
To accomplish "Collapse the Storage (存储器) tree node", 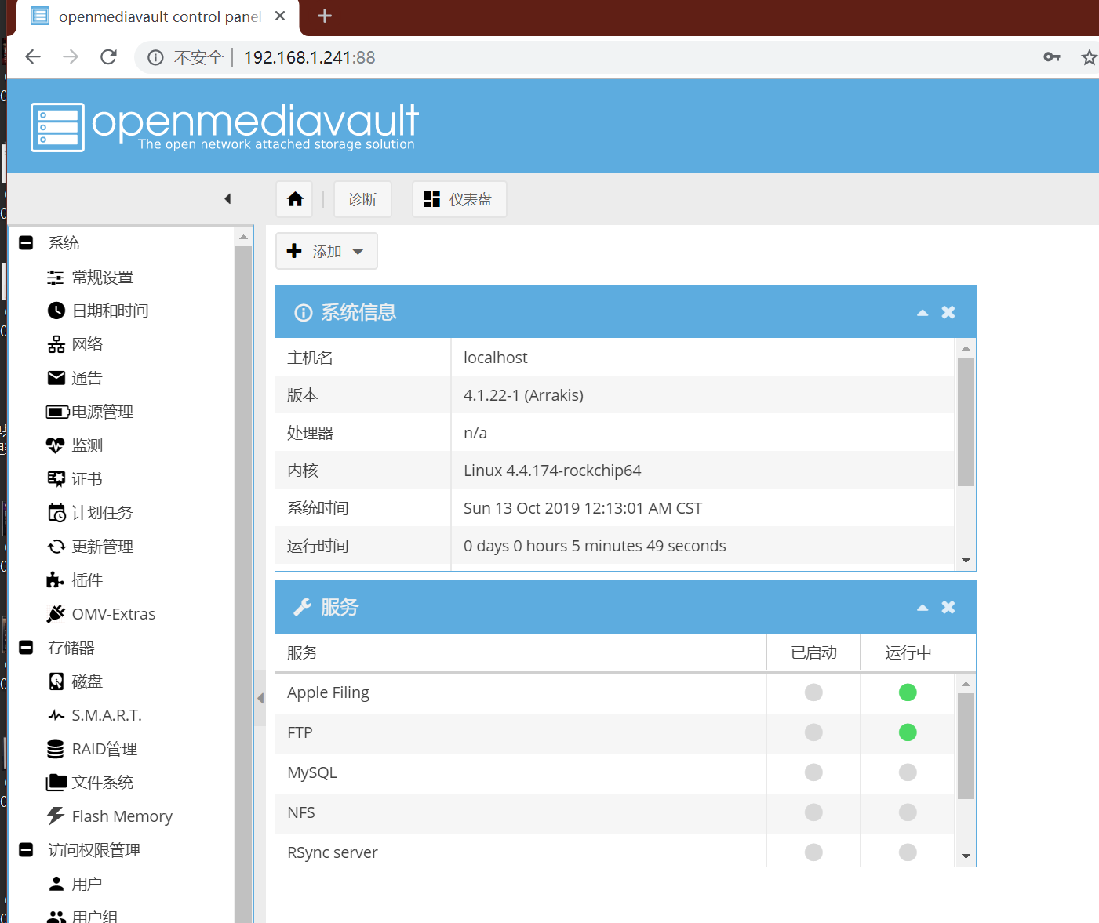I will (x=26, y=648).
